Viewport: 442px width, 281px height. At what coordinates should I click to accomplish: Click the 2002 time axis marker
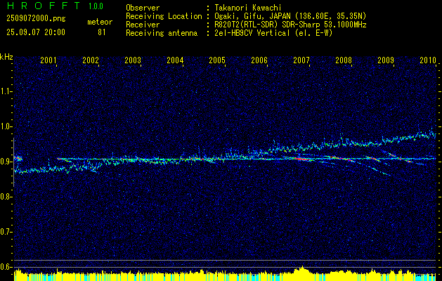point(91,60)
